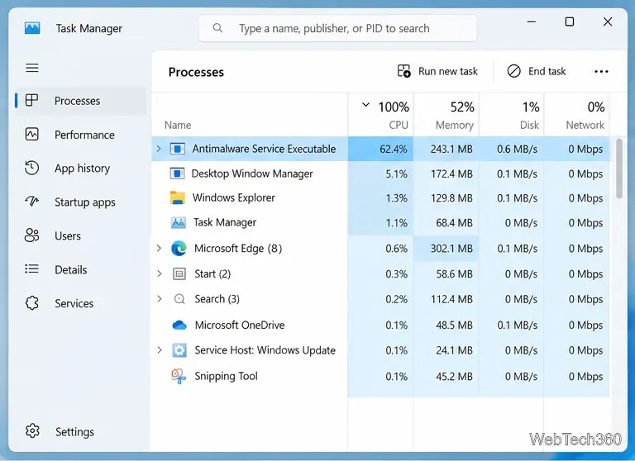Click the process list vertical scrollbar
635x461 pixels.
[x=618, y=169]
